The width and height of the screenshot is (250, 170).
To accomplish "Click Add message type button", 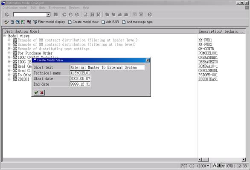I will pyautogui.click(x=137, y=22).
